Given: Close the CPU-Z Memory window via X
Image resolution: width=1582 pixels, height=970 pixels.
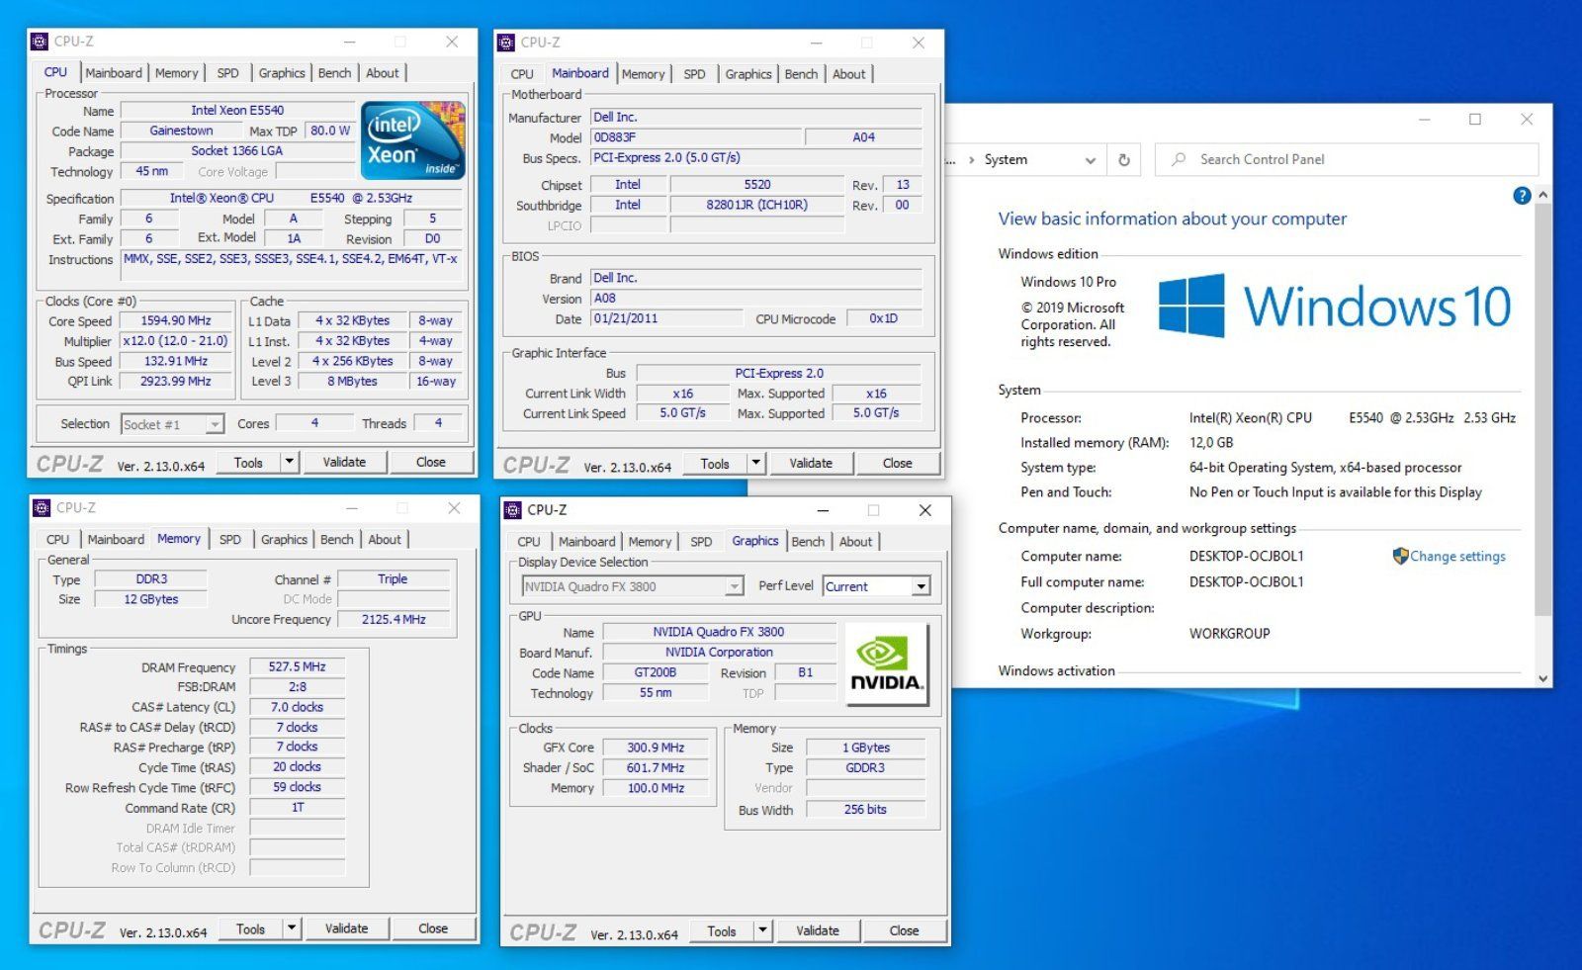Looking at the screenshot, I should (x=454, y=508).
